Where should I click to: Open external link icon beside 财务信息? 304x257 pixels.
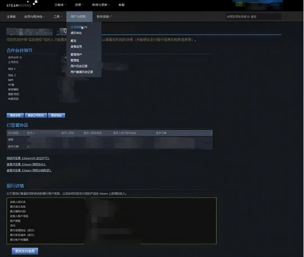click(111, 17)
